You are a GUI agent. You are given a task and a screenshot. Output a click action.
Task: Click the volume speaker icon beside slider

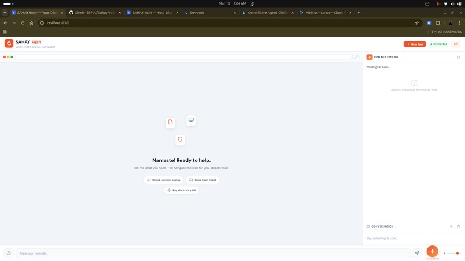coord(445,254)
